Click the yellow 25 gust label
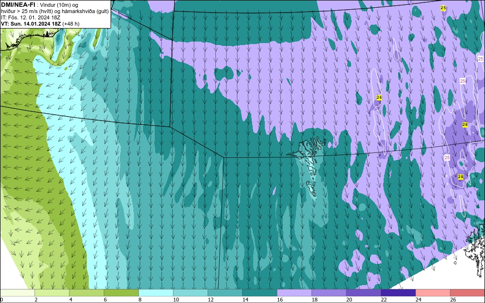The image size is (485, 303). (443, 8)
